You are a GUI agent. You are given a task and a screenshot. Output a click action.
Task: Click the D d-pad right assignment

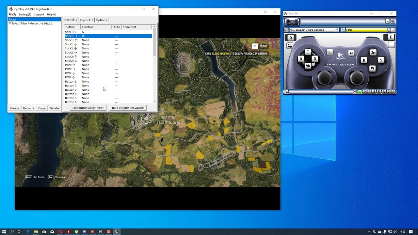click(315, 59)
